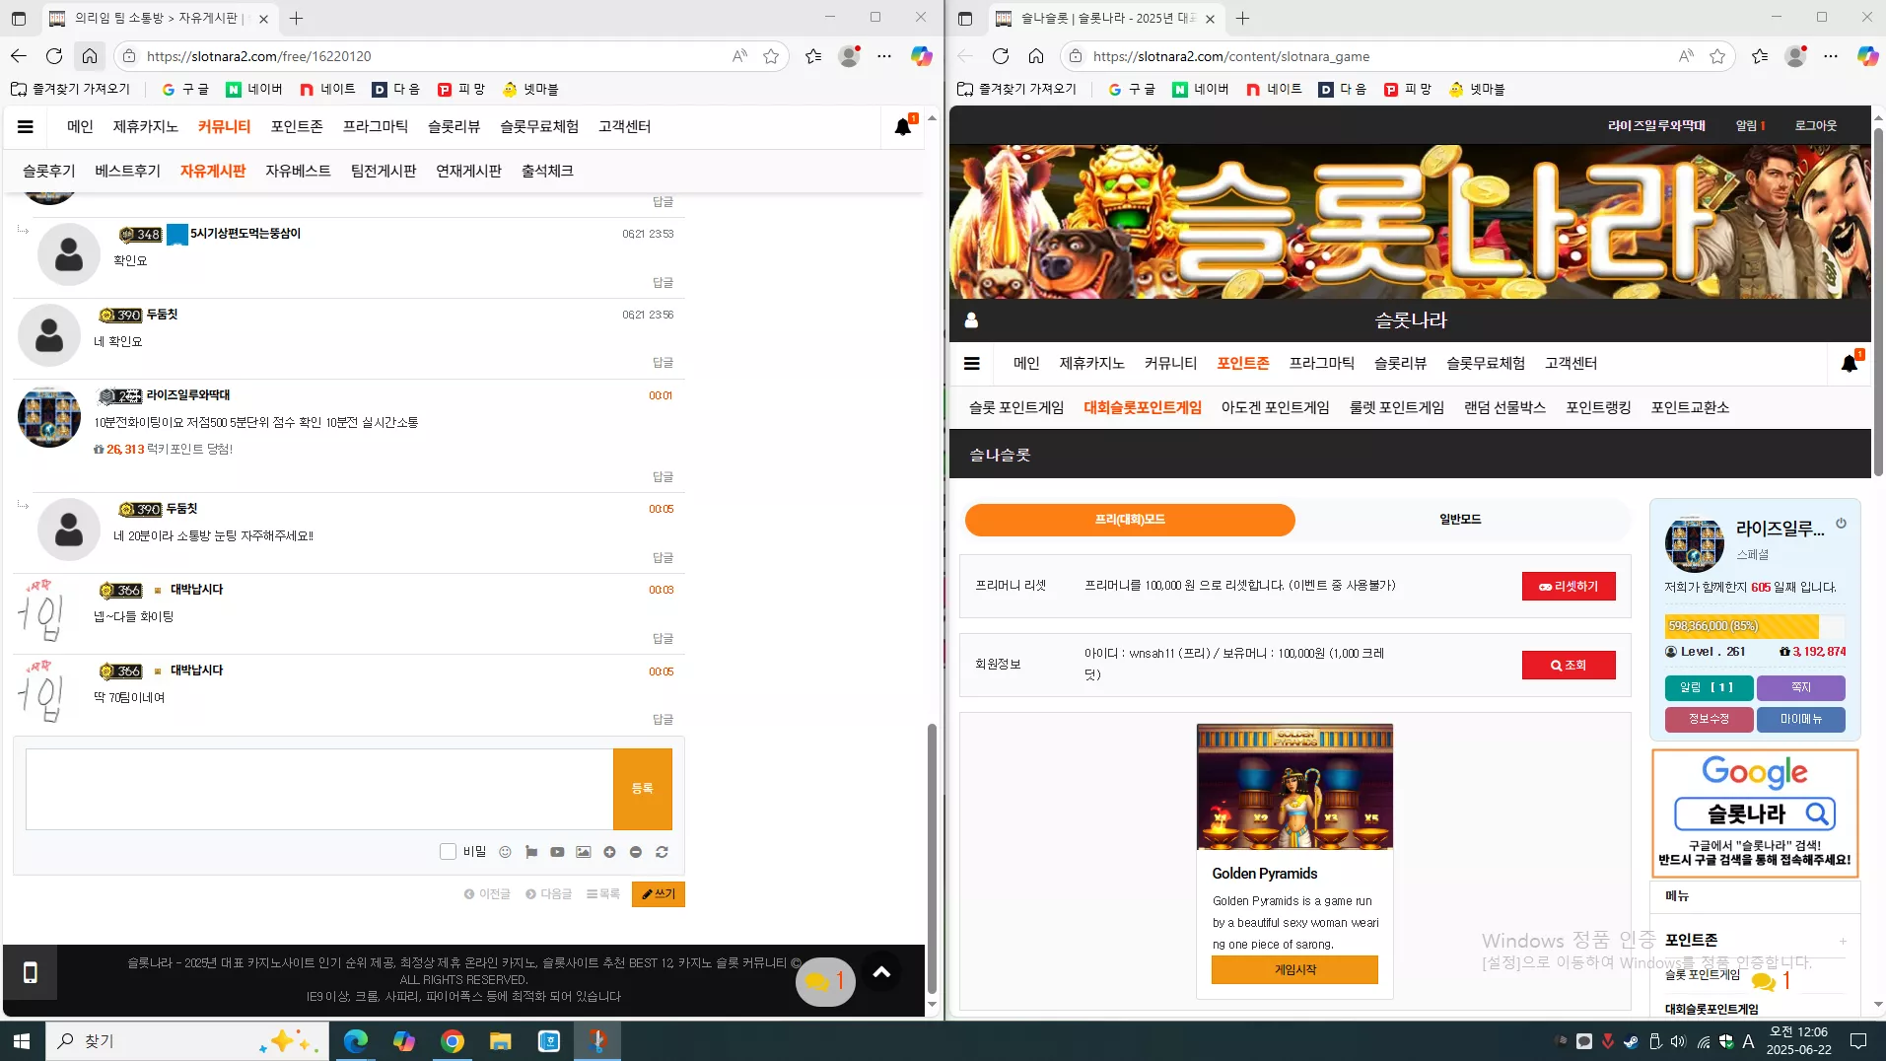Open a new tab in the left browser
The width and height of the screenshot is (1886, 1061).
pyautogui.click(x=296, y=18)
